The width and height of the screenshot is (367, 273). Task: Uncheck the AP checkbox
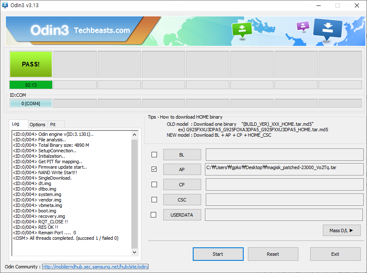click(x=154, y=169)
